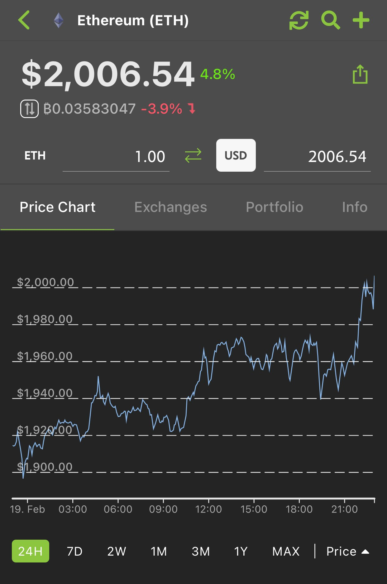This screenshot has width=387, height=584.
Task: Edit the USD amount field 2006.54
Action: tap(317, 156)
